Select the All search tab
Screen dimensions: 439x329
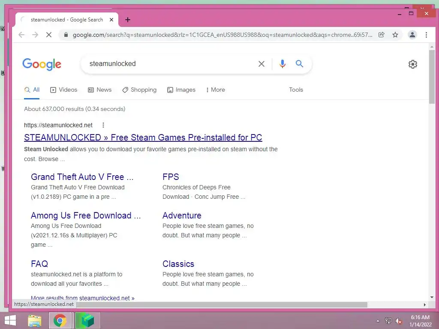32,90
